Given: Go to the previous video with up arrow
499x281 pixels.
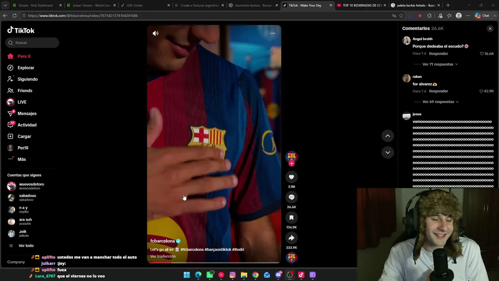Looking at the screenshot, I should 388,136.
